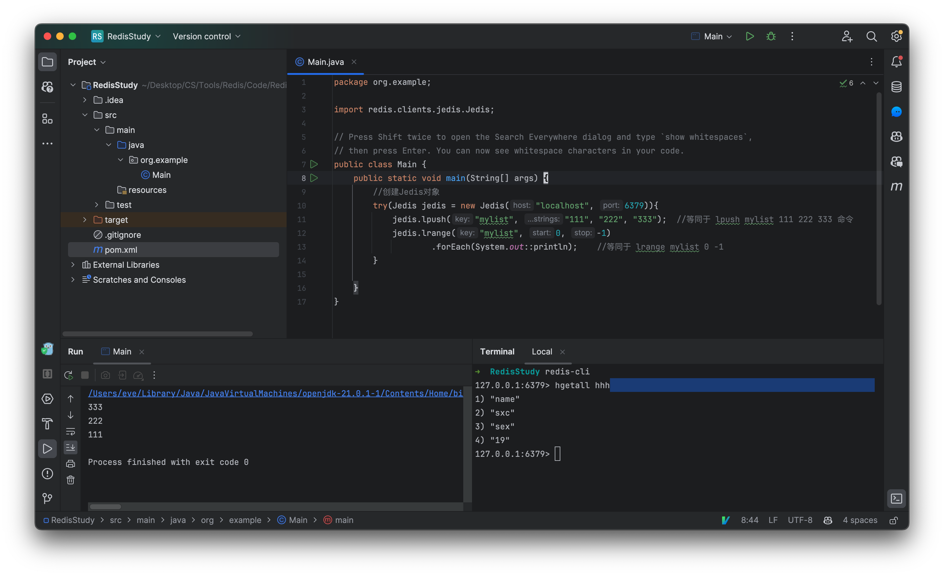Open Code With Me add-user icon
Image resolution: width=944 pixels, height=576 pixels.
tap(847, 37)
